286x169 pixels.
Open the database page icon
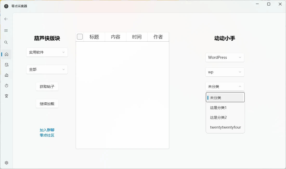point(6,65)
